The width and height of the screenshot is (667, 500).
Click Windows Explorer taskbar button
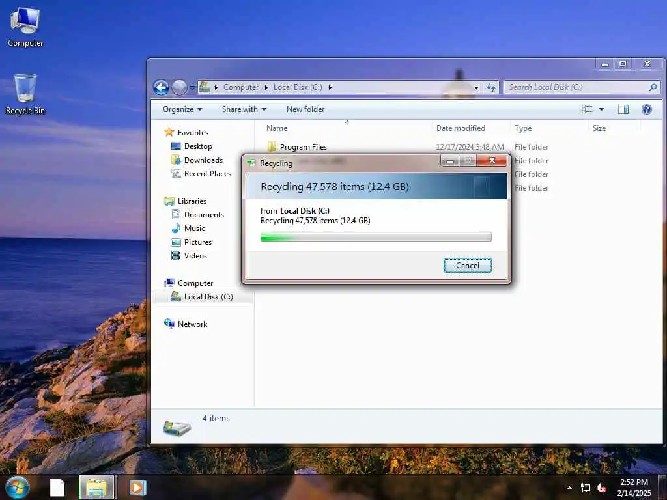97,487
